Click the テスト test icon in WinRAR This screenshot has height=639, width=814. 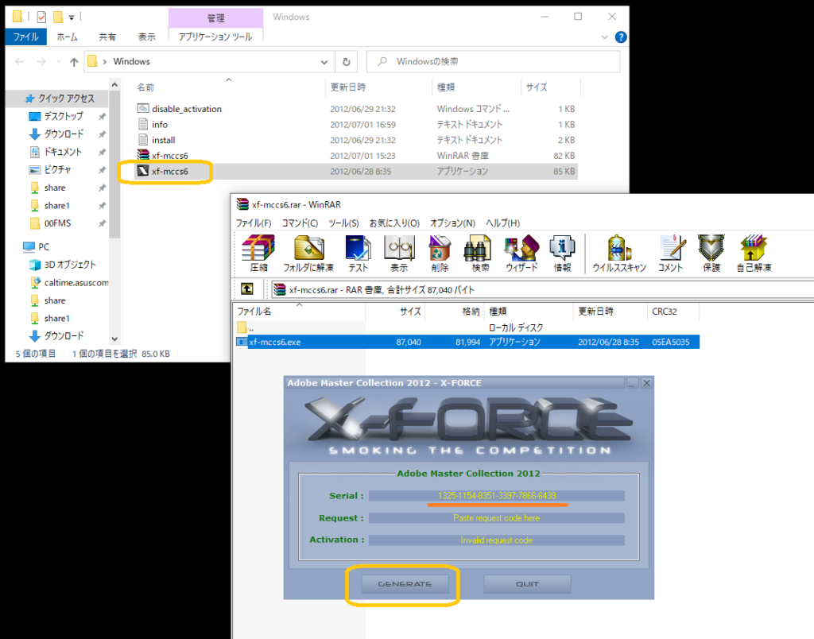tap(359, 254)
